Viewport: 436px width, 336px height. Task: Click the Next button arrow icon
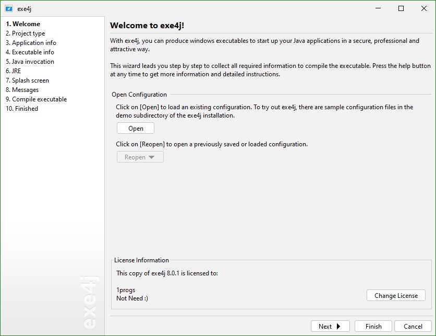(338, 326)
